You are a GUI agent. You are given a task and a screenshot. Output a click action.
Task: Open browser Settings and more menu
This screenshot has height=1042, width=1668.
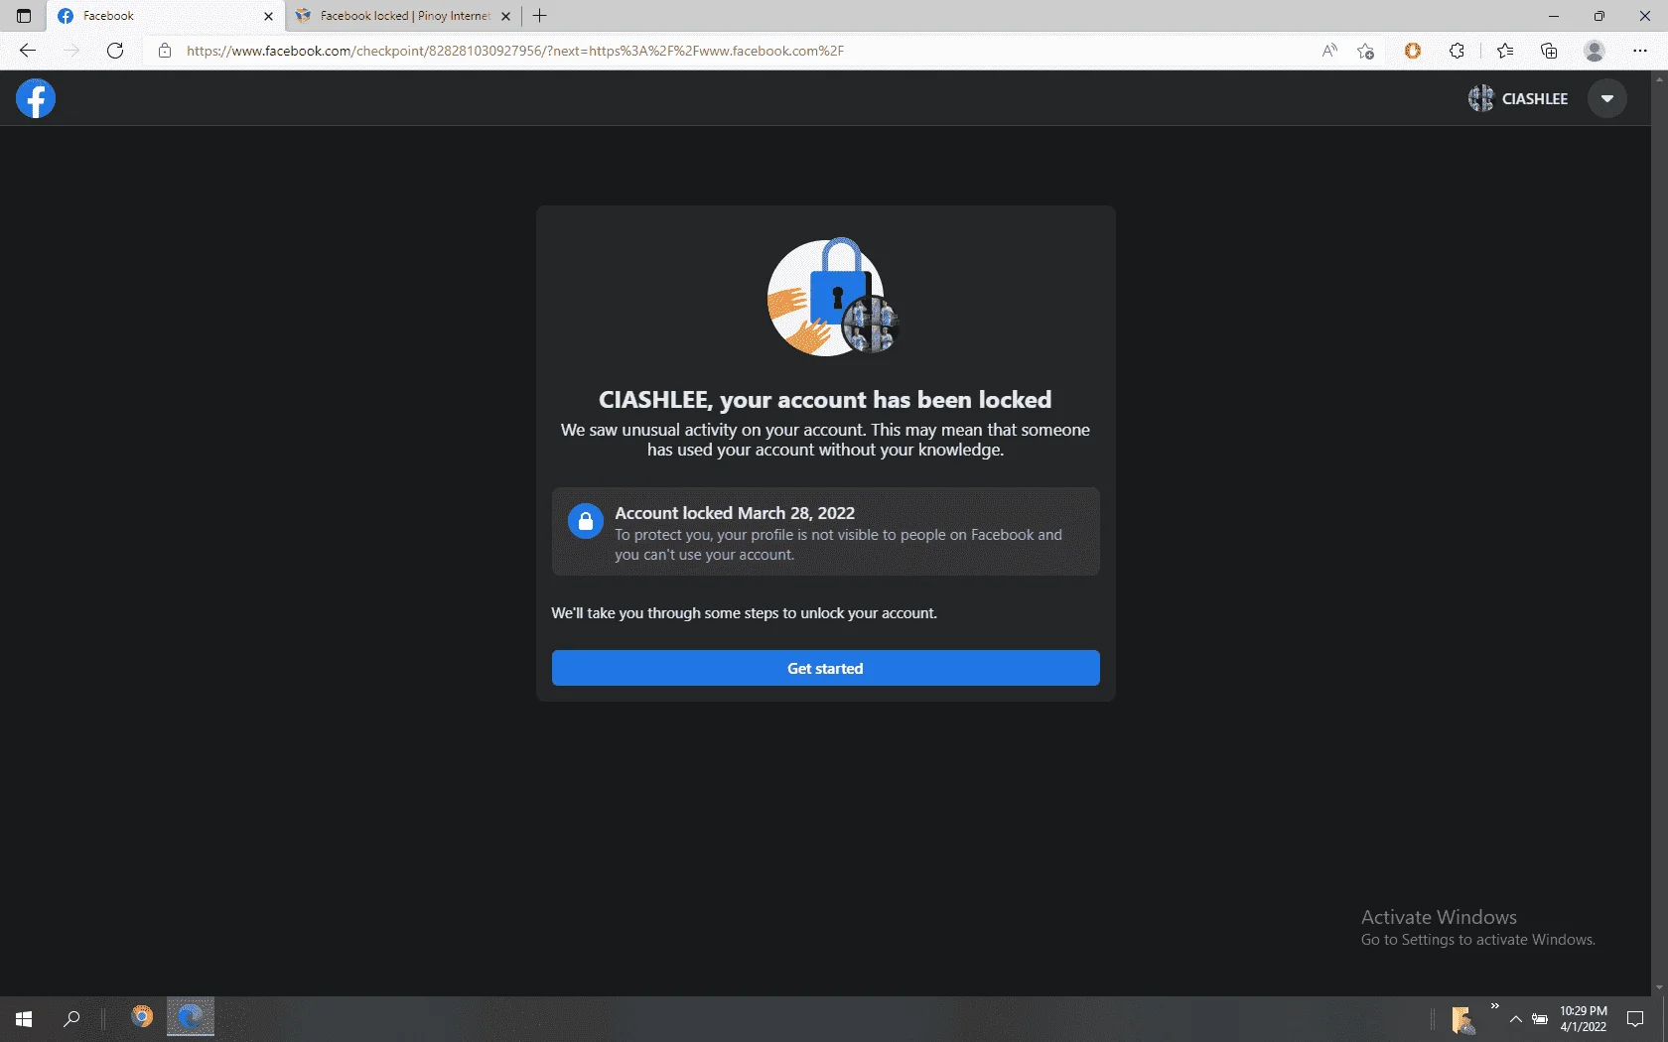(1640, 51)
